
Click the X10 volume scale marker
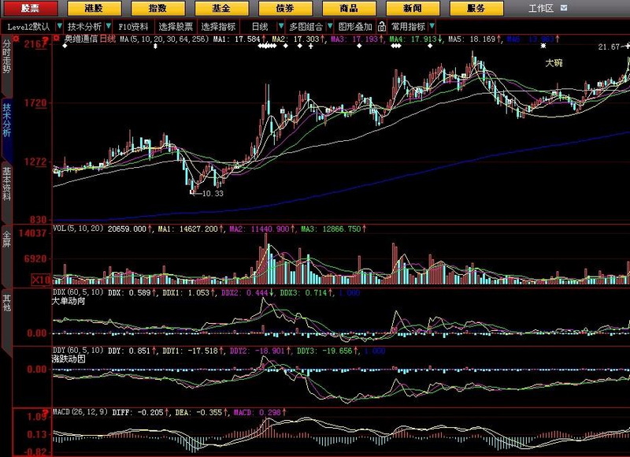pos(40,280)
